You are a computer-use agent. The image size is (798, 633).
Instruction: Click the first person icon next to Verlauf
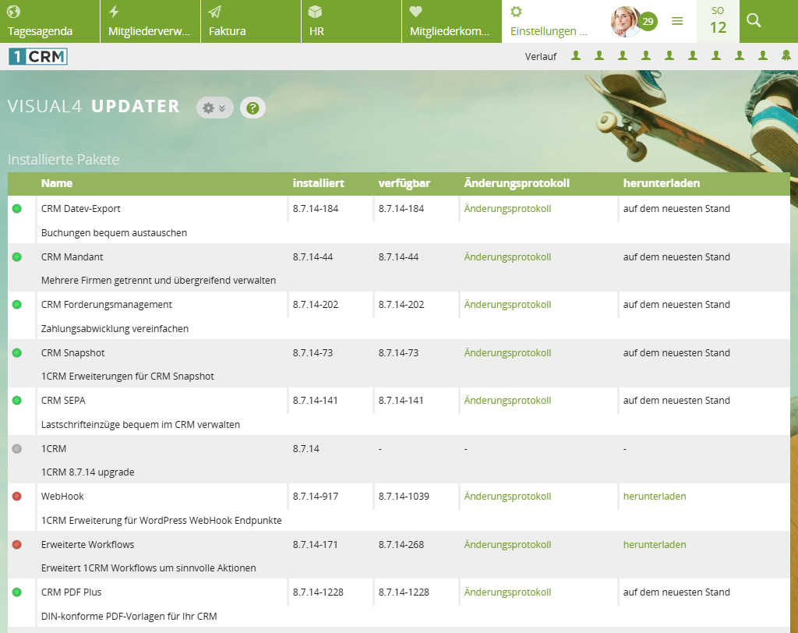click(x=576, y=56)
